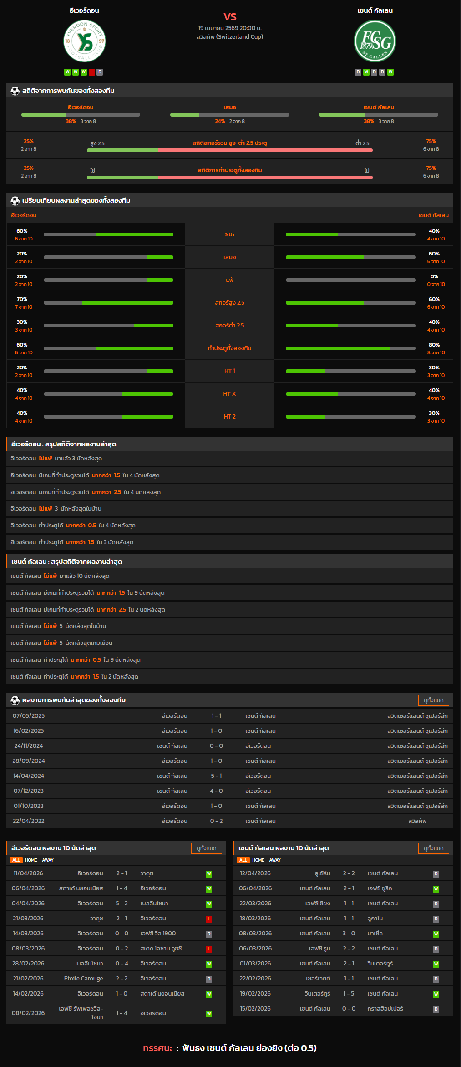Select the AWAY filter in St. Gallen last 10 matches

[x=275, y=860]
